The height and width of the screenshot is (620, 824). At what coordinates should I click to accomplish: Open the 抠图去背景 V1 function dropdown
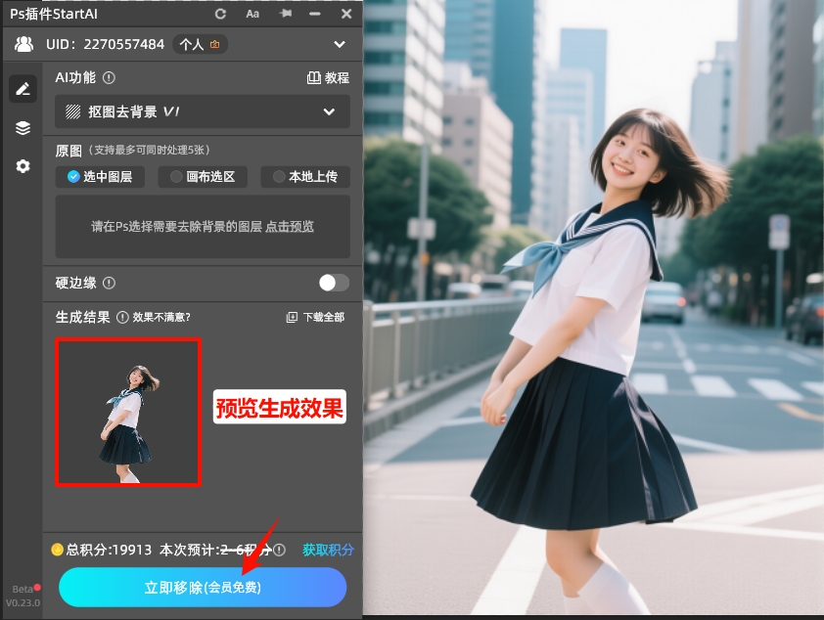[202, 111]
